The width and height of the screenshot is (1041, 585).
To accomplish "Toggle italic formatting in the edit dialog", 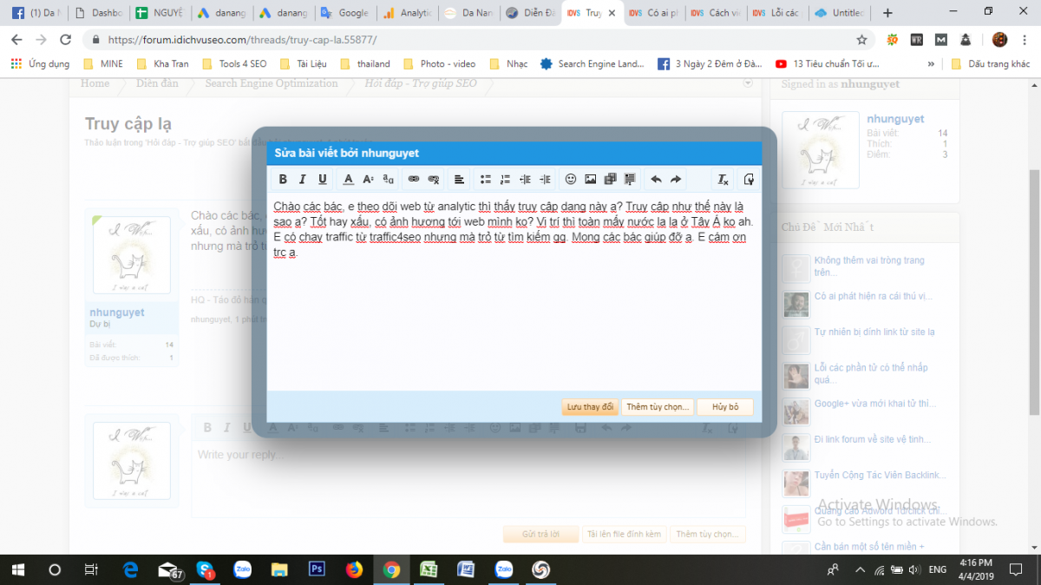I will point(303,180).
